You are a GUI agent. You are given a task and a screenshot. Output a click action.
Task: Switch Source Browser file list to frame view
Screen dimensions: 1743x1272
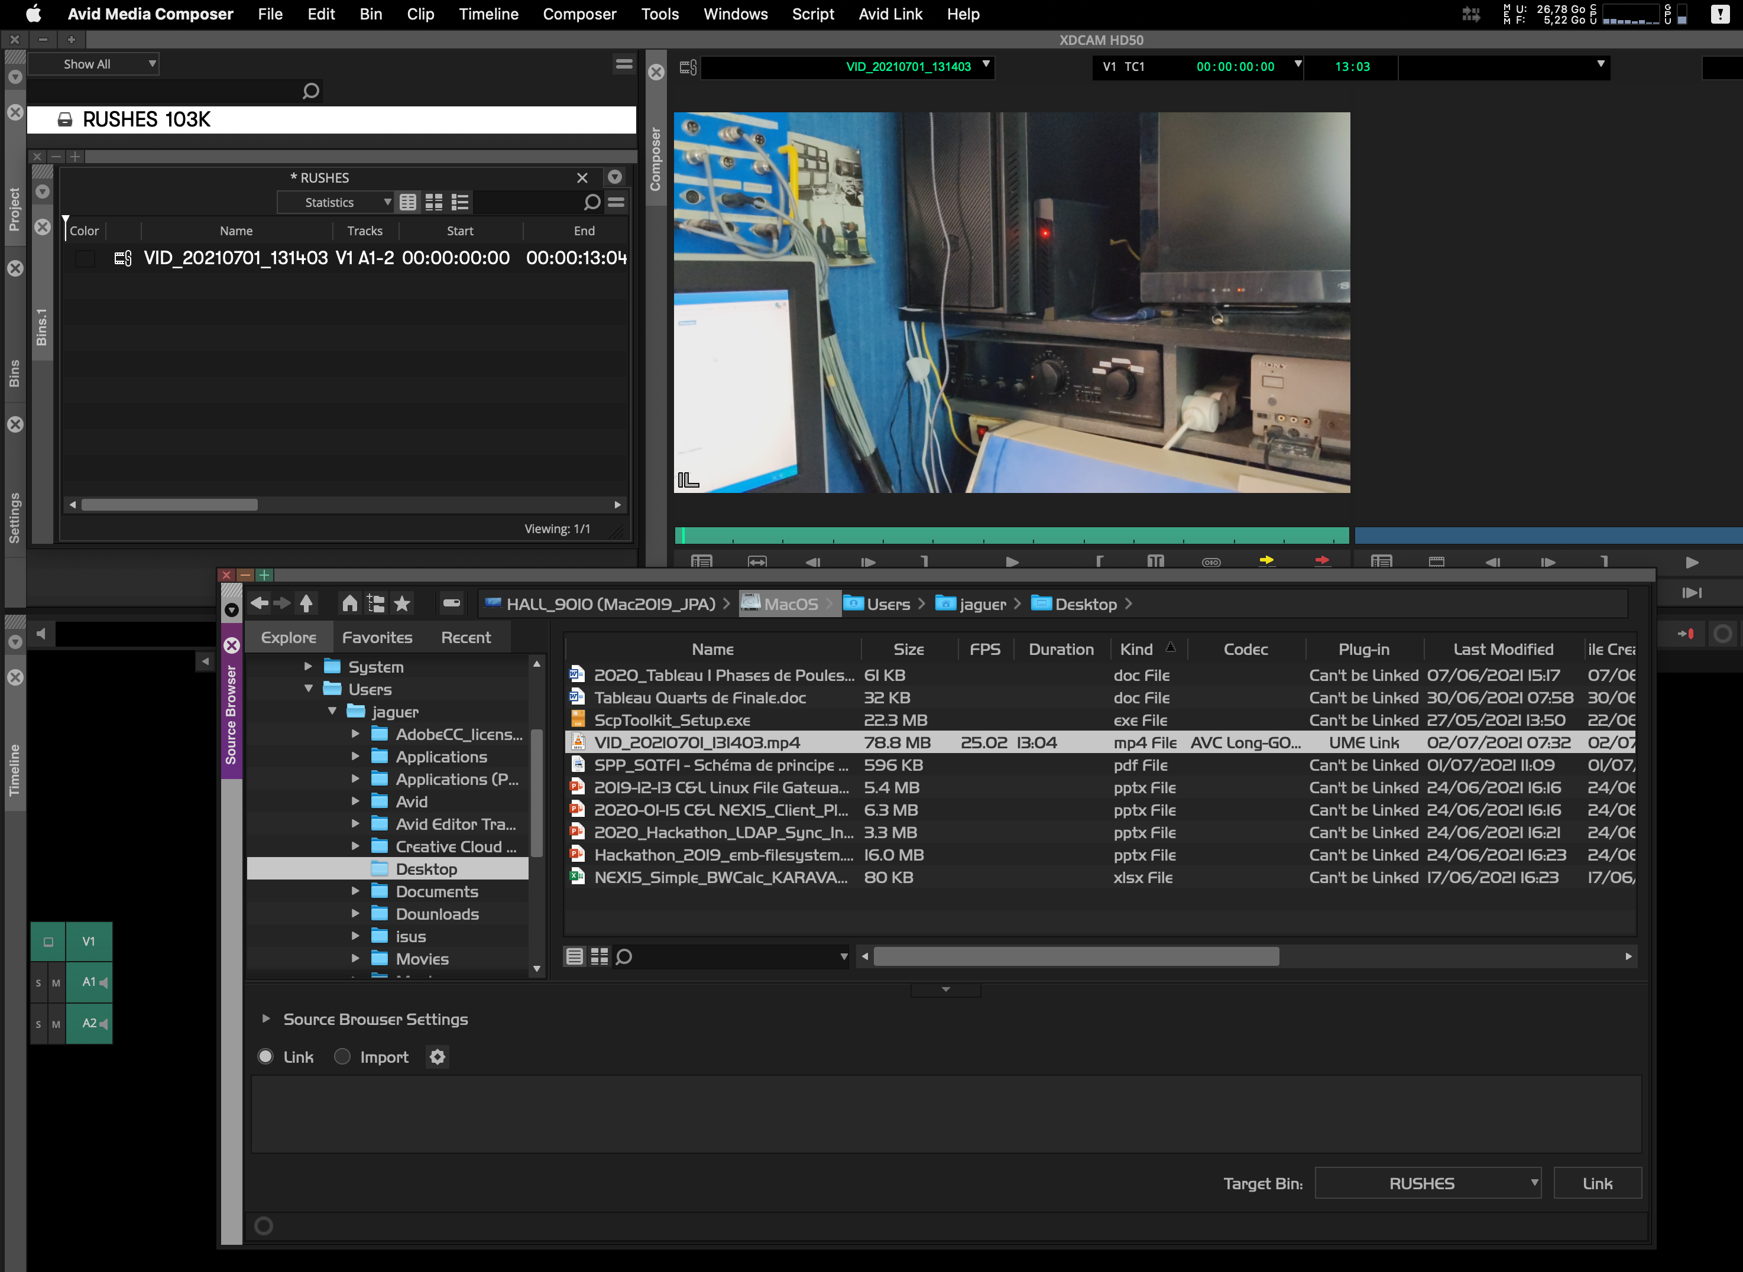(x=599, y=956)
